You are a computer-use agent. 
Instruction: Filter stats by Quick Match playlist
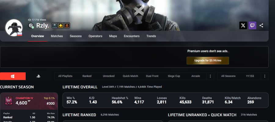tap(130, 76)
